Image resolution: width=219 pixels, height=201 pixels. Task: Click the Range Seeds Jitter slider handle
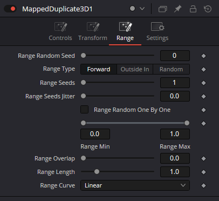[x=83, y=96]
